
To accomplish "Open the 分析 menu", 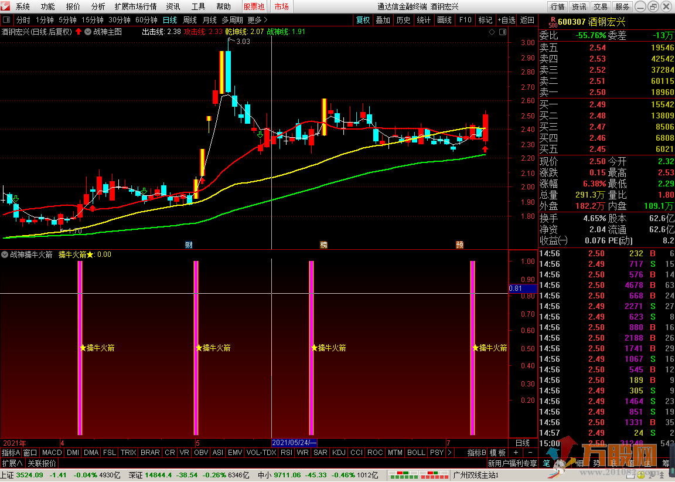I will click(x=98, y=6).
